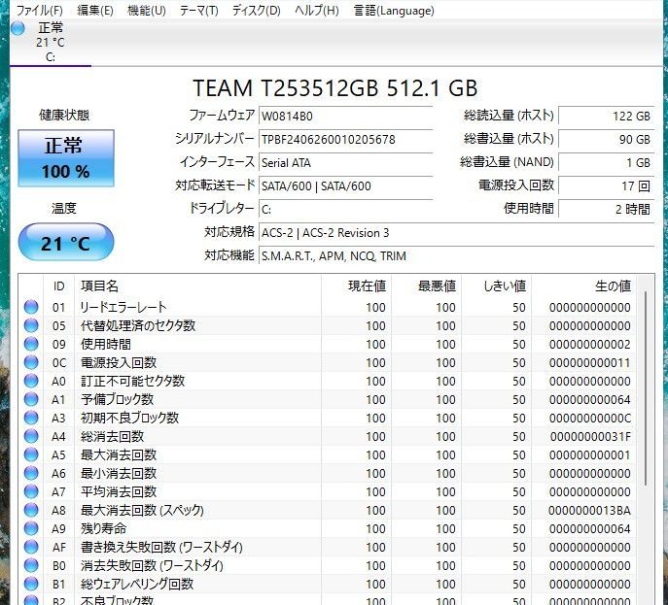
Task: Click the transfer mode field SATA/600 | SATA/600
Action: coord(345,185)
